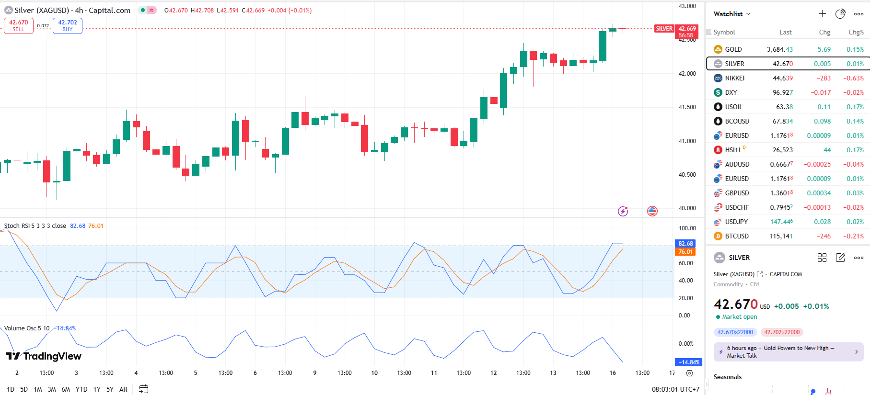Expand the Watchlist dropdown menu
The height and width of the screenshot is (395, 870).
(732, 14)
